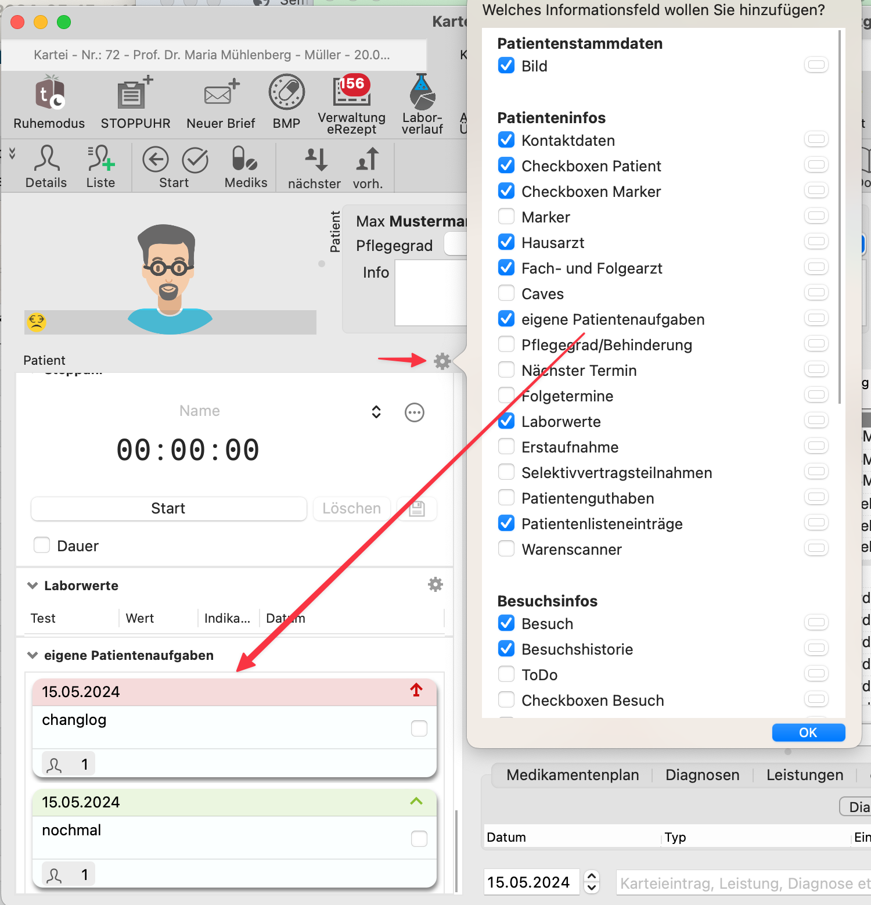
Task: Open stopwatch more-options ellipsis button
Action: click(415, 412)
